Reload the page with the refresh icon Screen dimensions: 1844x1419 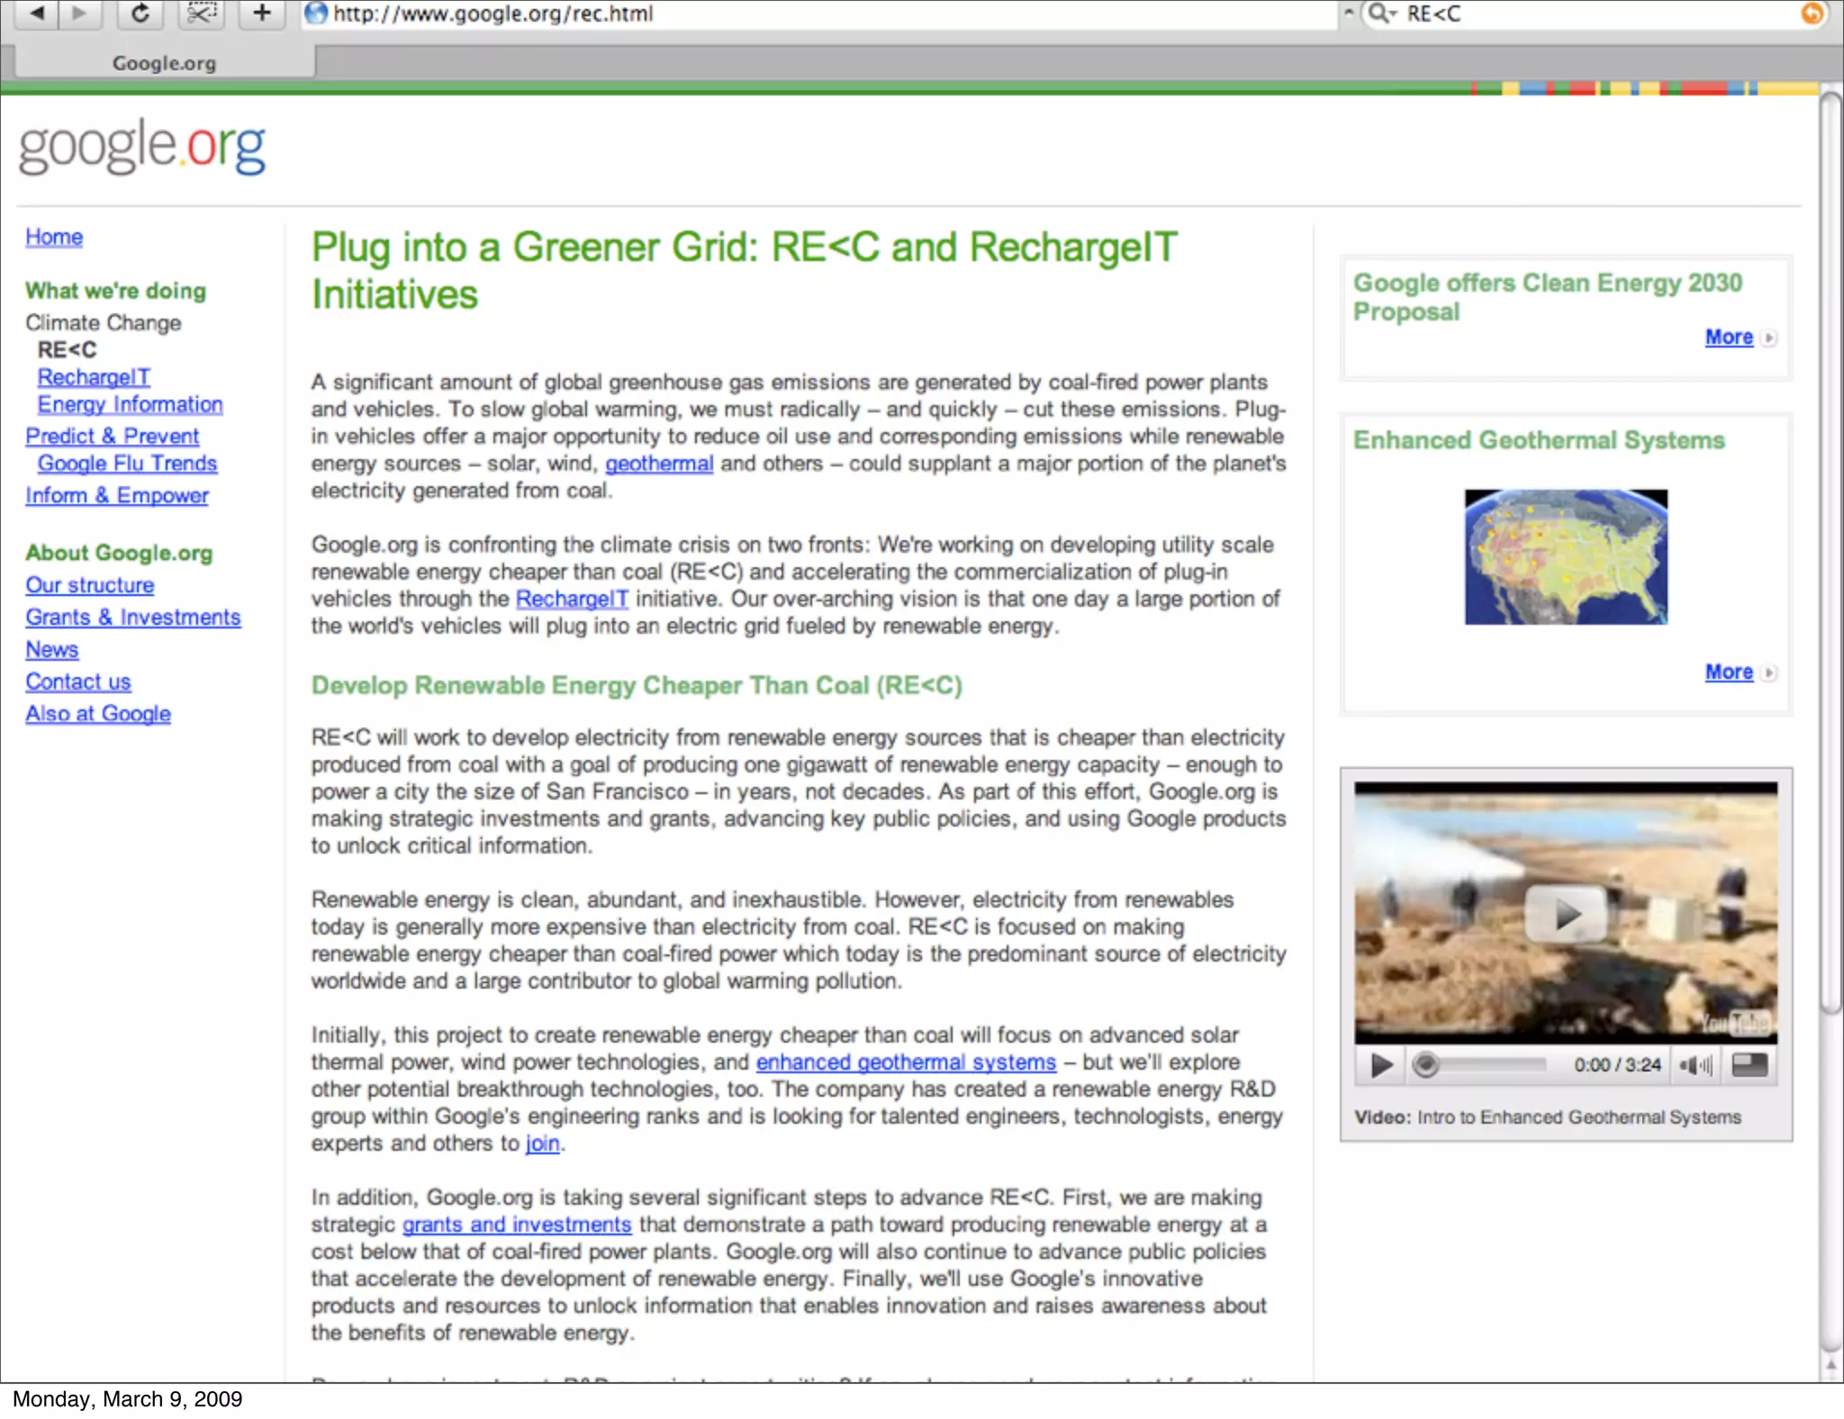tap(140, 14)
